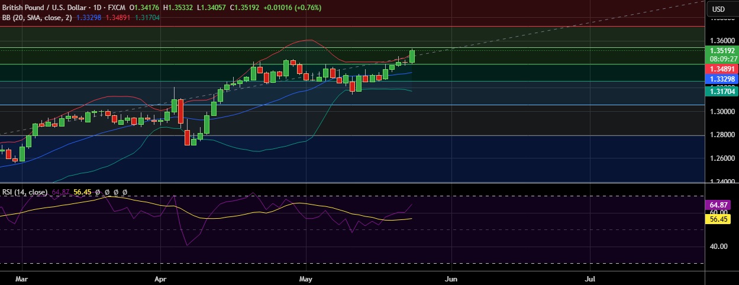
Task: Click the green current price label 1.35192 on axis
Action: [722, 51]
